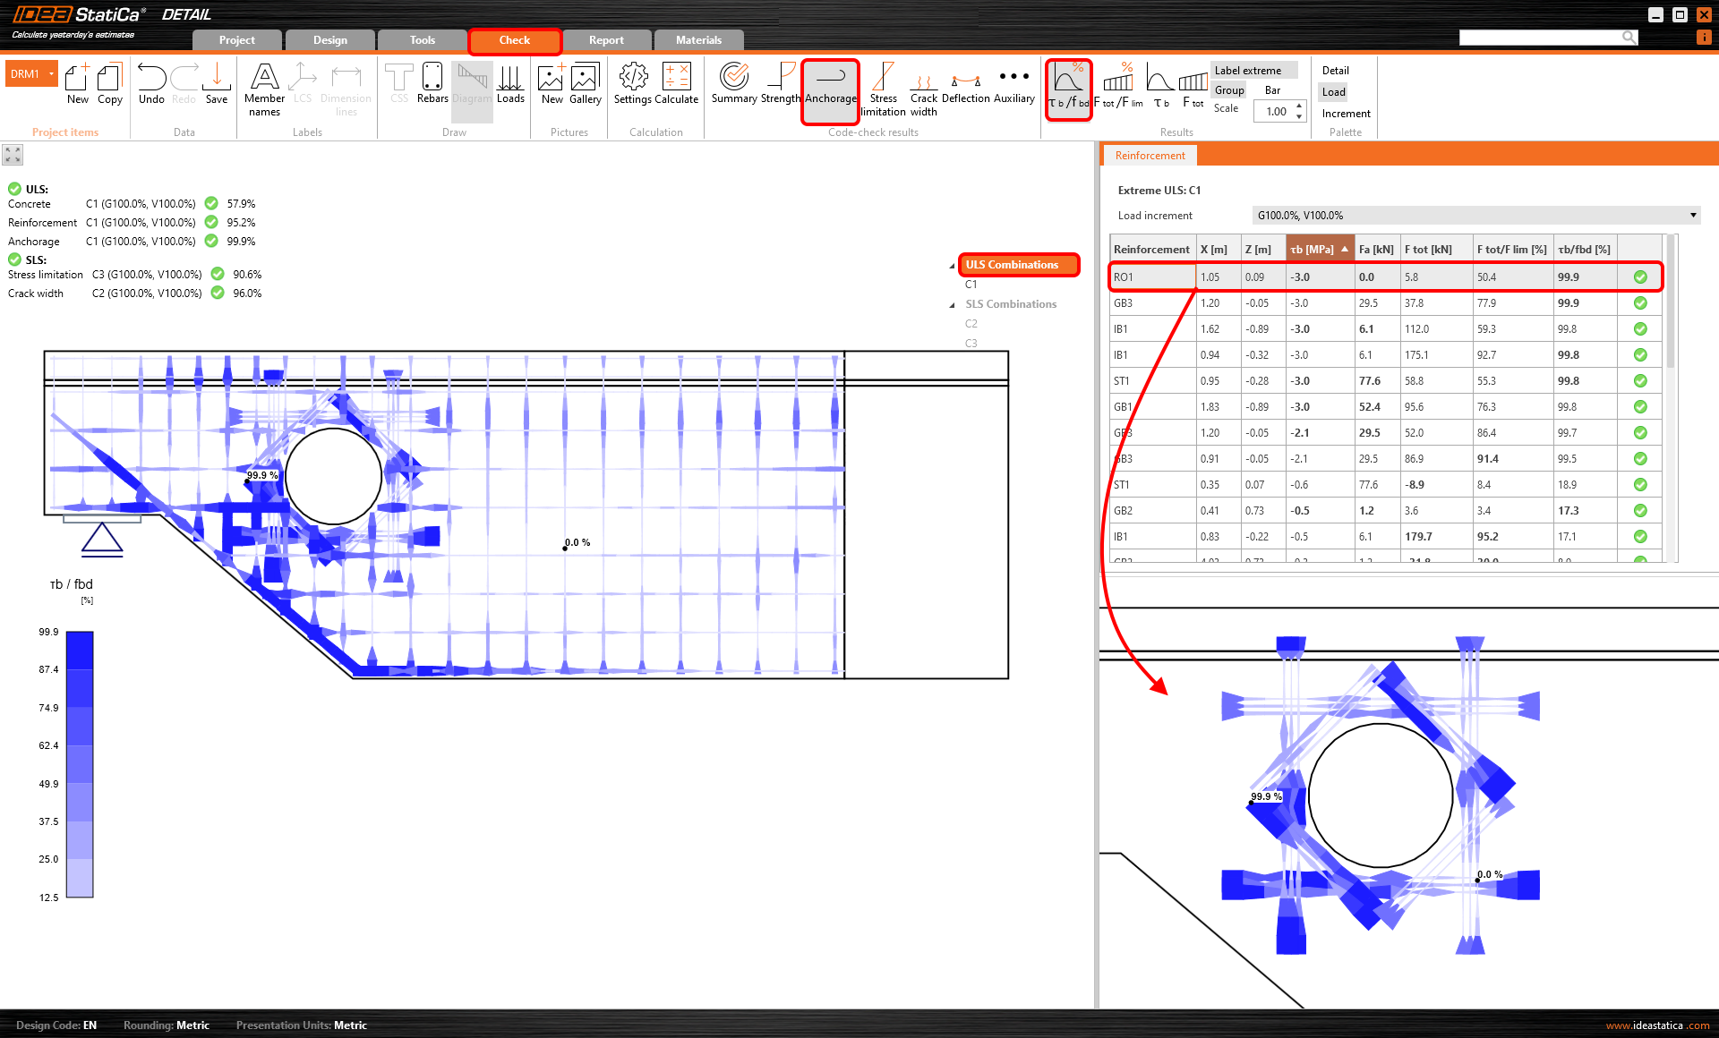Screen dimensions: 1719x1038
Task: Switch to the Materials tab
Action: click(x=698, y=40)
